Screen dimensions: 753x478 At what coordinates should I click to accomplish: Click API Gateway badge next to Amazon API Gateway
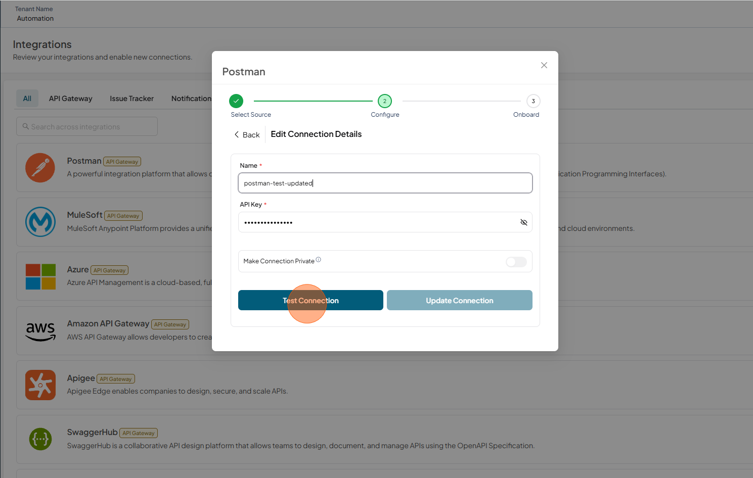170,324
